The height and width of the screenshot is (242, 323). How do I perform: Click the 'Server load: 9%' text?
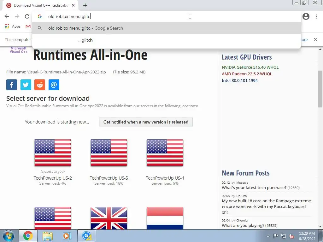[165, 183]
